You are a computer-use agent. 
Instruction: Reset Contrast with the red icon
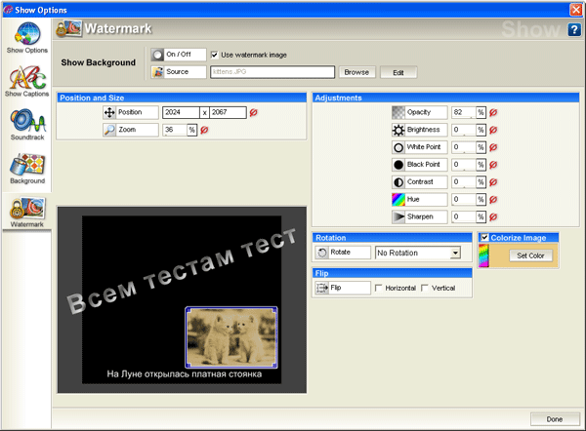coord(493,182)
